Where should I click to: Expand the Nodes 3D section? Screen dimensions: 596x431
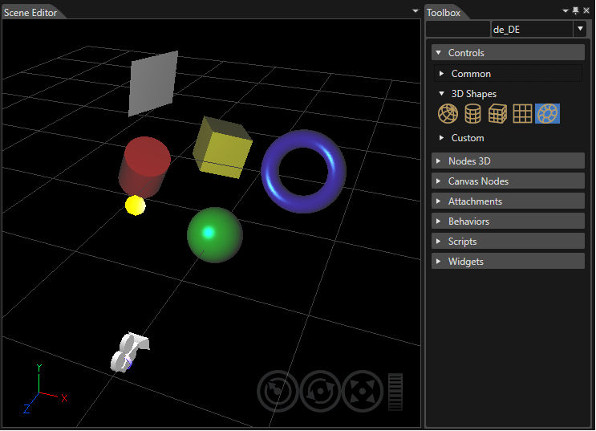[509, 161]
